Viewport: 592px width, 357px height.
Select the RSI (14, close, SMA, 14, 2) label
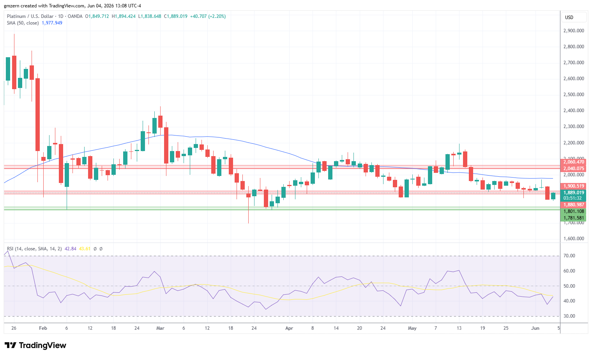34,249
